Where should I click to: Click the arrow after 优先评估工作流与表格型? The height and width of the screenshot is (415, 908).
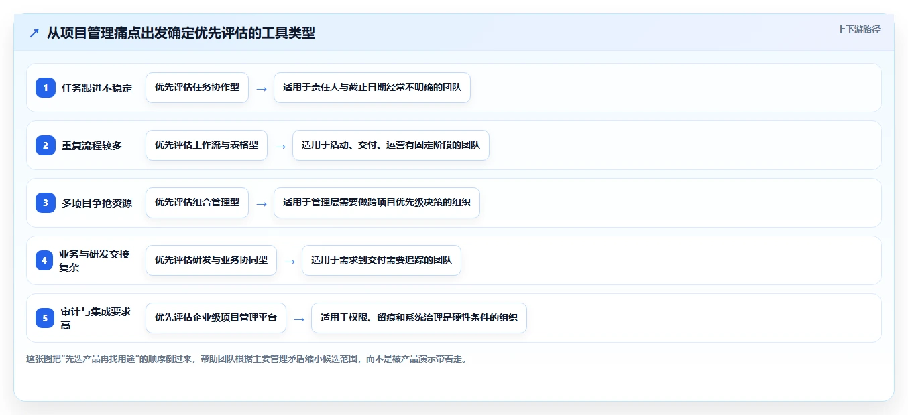tap(280, 146)
